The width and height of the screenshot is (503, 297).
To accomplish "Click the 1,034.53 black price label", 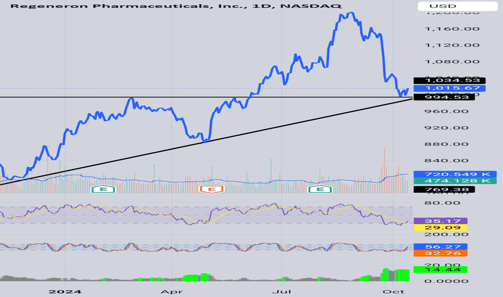I will pos(450,80).
